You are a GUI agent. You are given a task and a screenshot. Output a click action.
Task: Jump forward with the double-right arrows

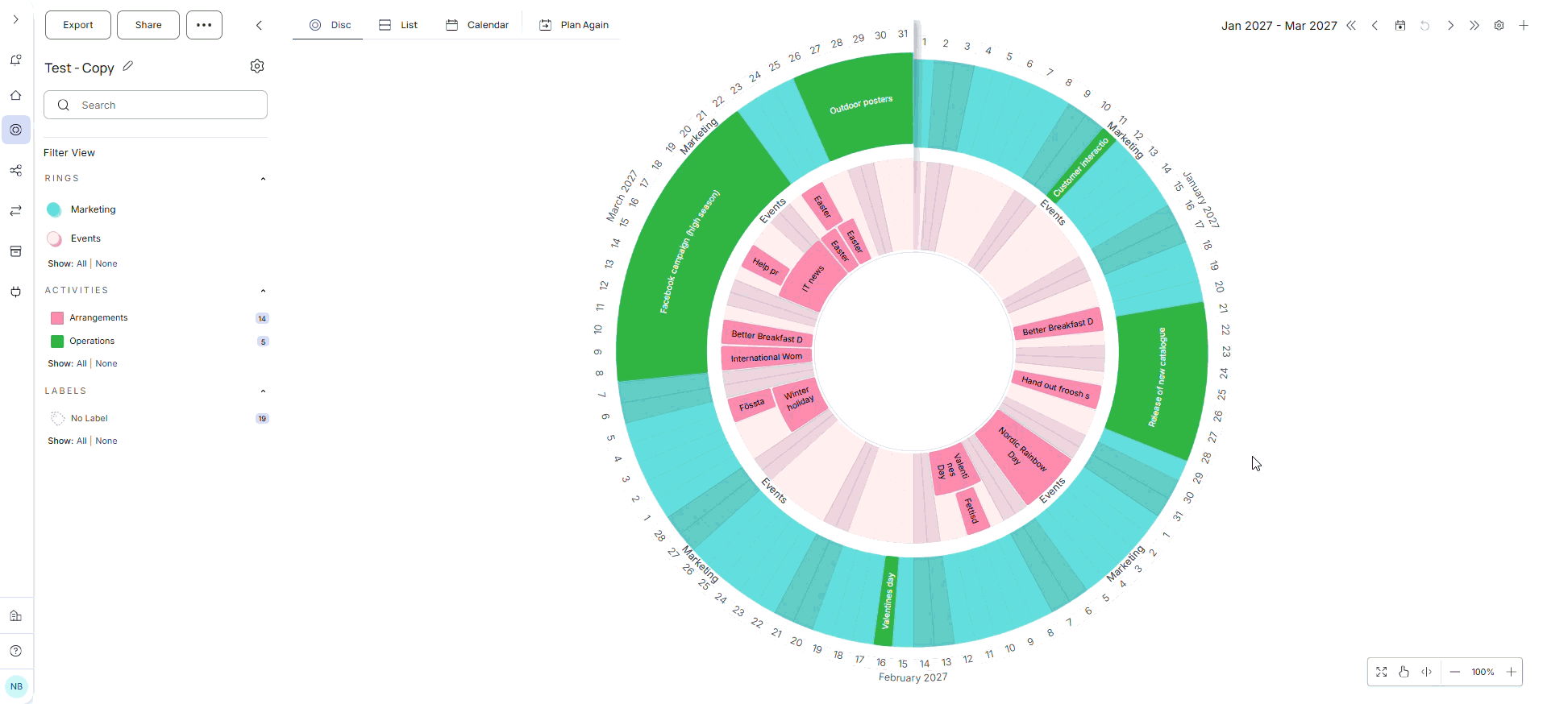coord(1474,26)
